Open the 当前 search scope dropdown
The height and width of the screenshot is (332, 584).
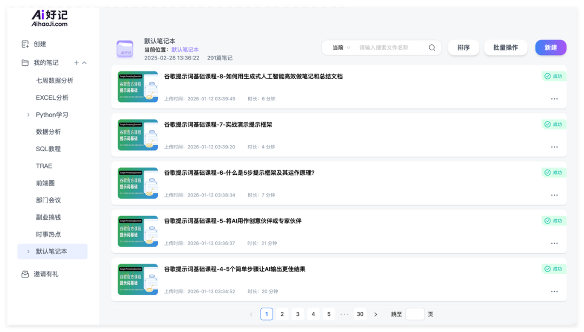(x=341, y=48)
